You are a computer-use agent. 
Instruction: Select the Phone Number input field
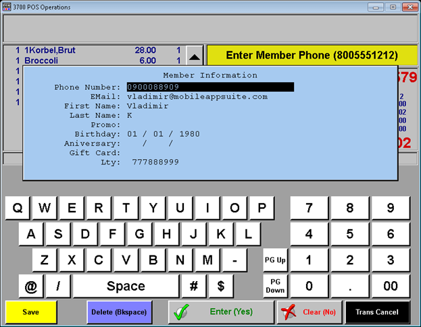(x=210, y=87)
